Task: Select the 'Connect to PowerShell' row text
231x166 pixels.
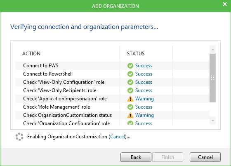Action: click(x=48, y=74)
